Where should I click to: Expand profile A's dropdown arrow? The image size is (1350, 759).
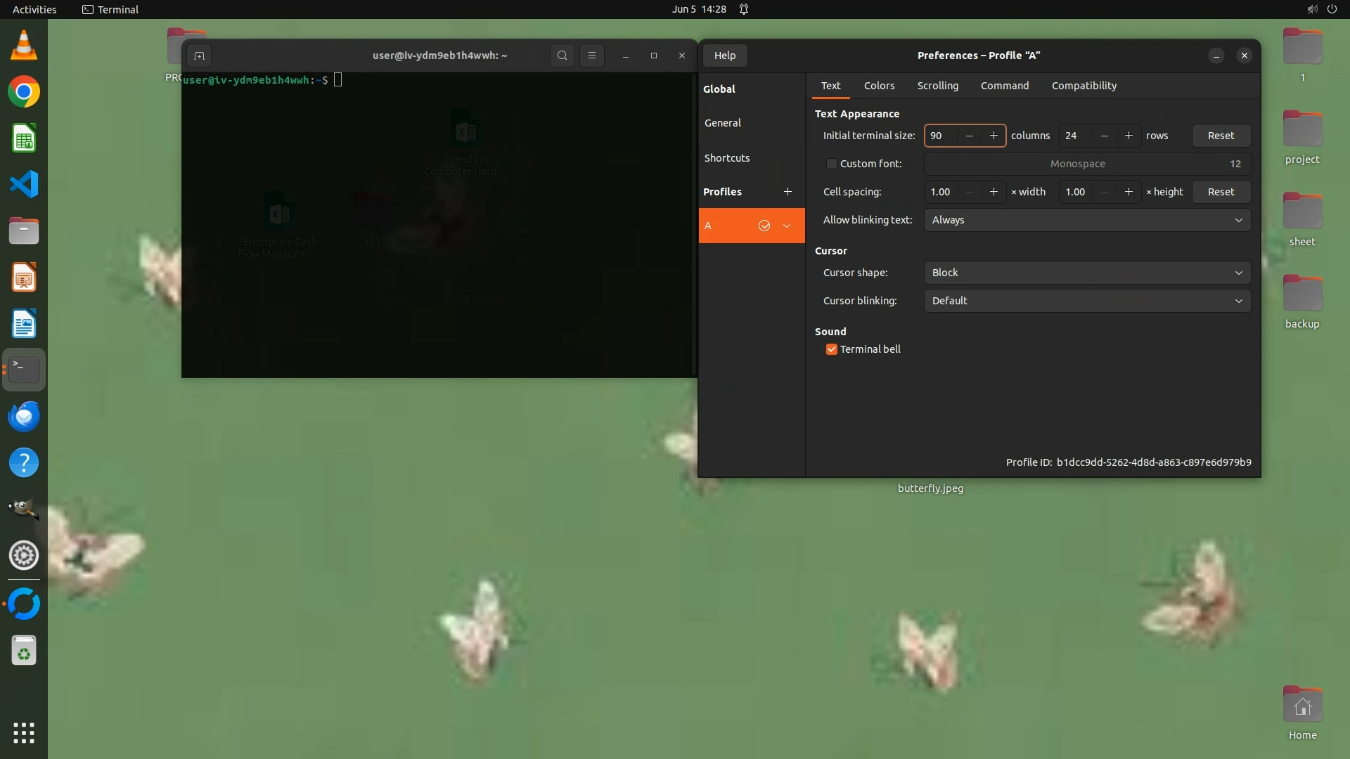[787, 226]
